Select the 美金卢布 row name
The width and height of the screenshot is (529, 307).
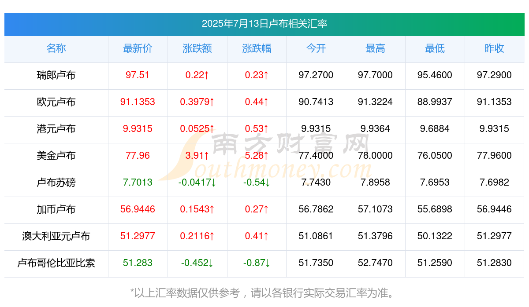pyautogui.click(x=56, y=156)
